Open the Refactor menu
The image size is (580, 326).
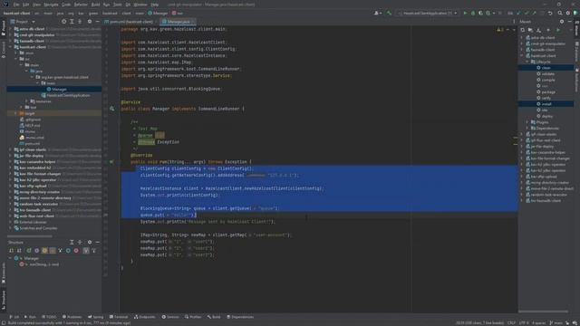81,5
